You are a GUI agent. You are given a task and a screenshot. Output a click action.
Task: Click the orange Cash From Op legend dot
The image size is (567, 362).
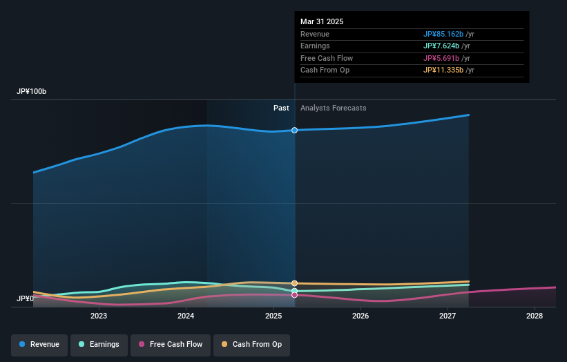pos(224,344)
